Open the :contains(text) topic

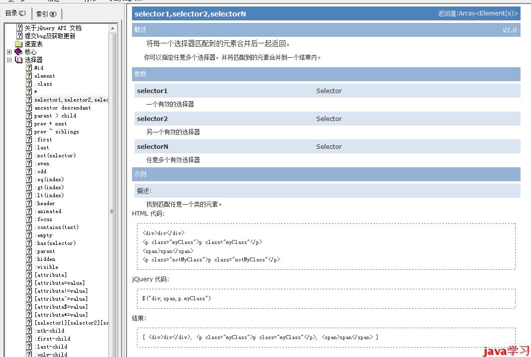[57, 227]
